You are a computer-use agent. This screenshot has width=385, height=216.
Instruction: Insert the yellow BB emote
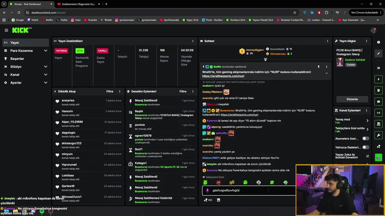pos(232,182)
